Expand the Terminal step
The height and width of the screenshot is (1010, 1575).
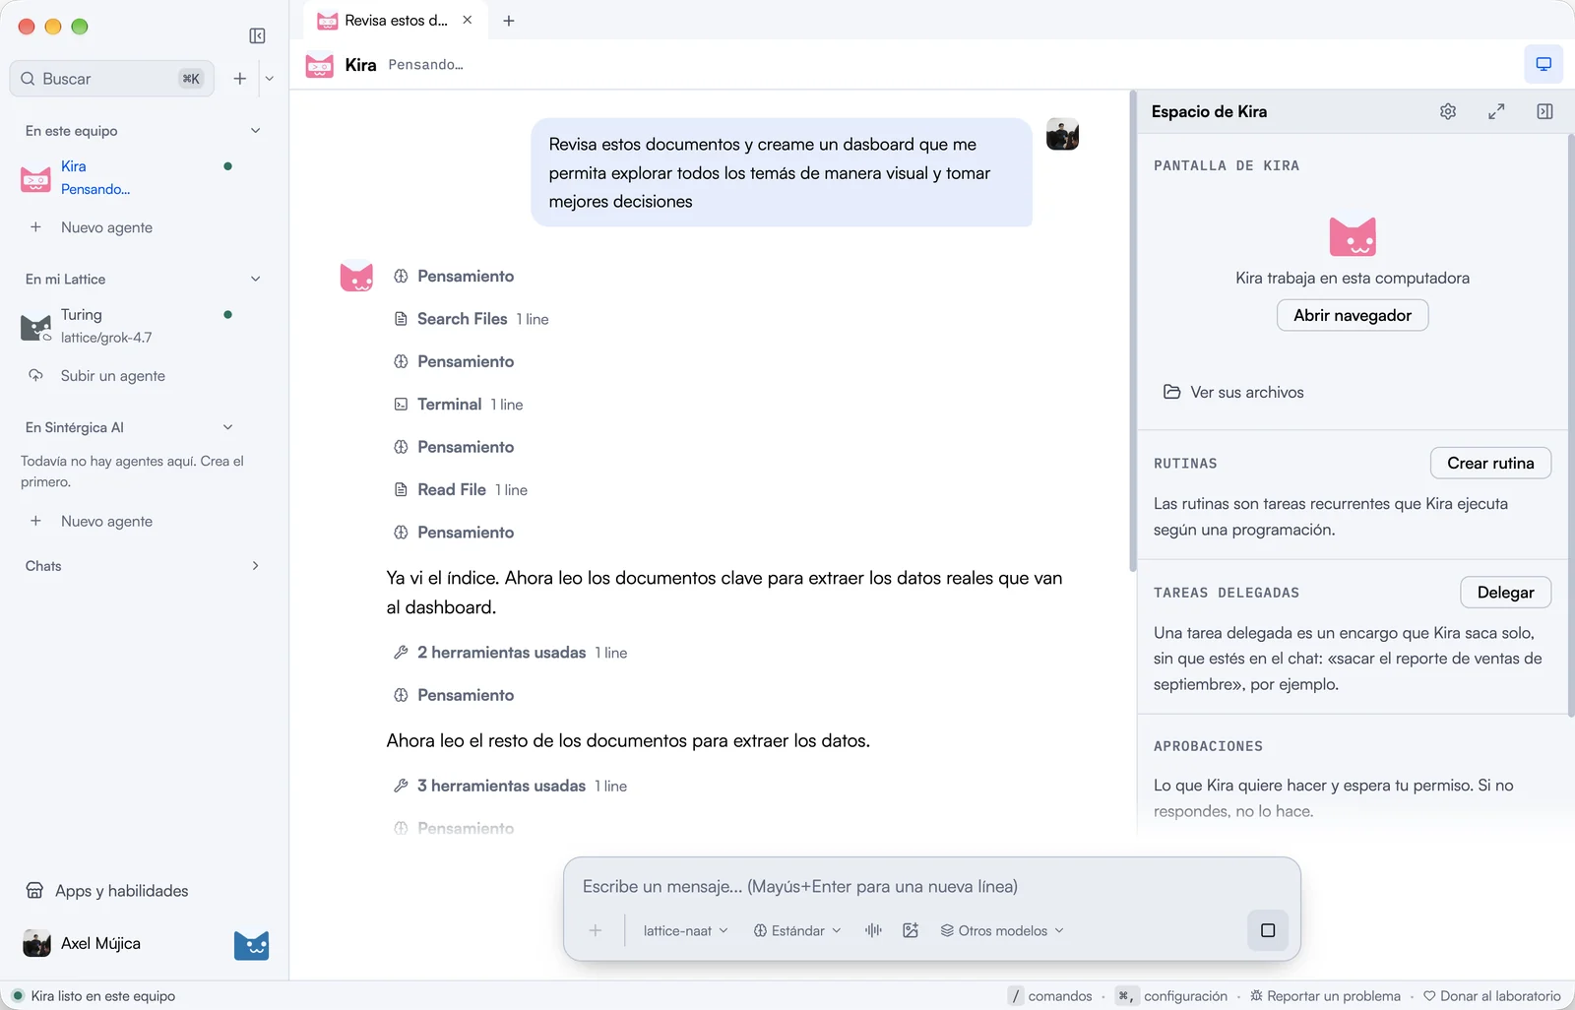point(459,405)
